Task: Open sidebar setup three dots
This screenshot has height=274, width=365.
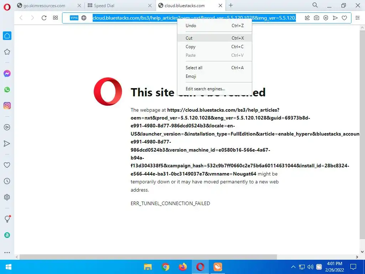Action: [x=7, y=253]
